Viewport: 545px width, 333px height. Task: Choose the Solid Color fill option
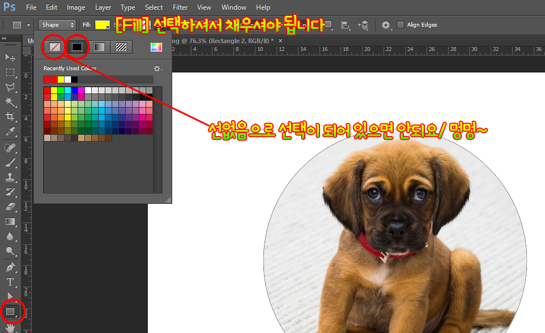click(77, 47)
